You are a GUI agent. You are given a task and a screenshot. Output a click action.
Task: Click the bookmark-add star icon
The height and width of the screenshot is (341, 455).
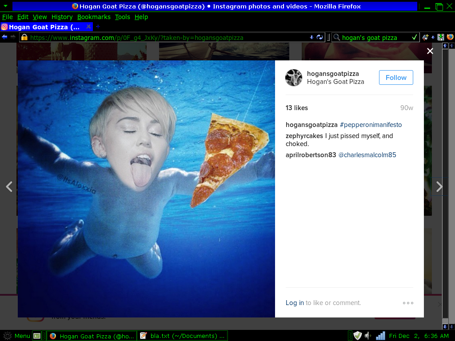point(425,37)
